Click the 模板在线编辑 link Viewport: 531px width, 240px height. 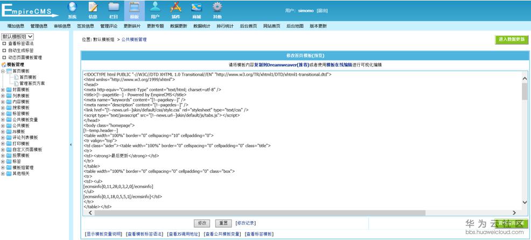click(339, 65)
